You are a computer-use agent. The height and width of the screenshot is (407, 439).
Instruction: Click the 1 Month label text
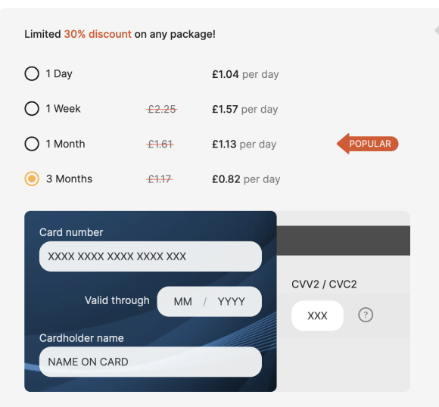[66, 144]
